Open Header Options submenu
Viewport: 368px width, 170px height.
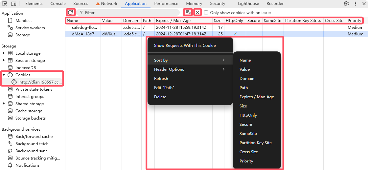[169, 69]
